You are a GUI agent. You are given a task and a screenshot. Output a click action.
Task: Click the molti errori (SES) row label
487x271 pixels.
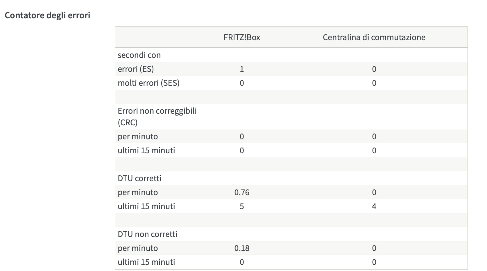(x=148, y=83)
